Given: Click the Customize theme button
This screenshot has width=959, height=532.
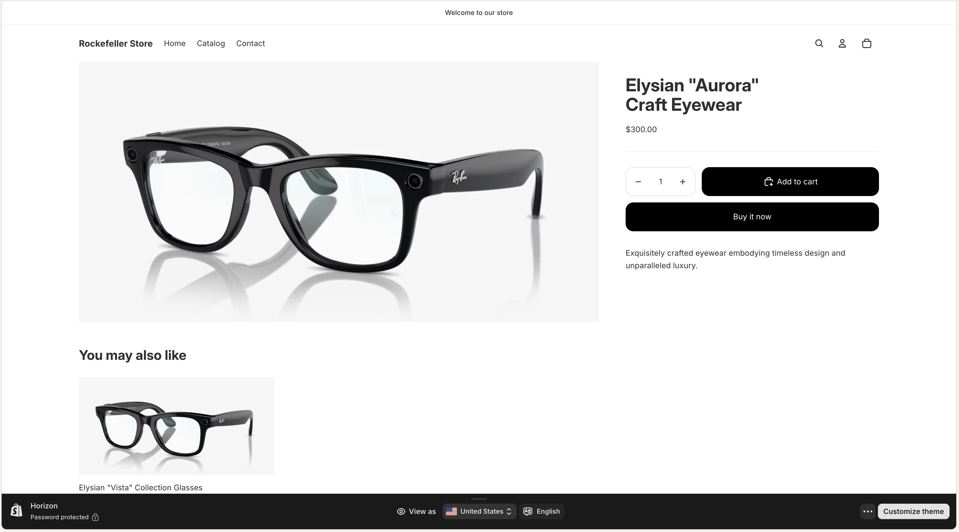Looking at the screenshot, I should (913, 511).
